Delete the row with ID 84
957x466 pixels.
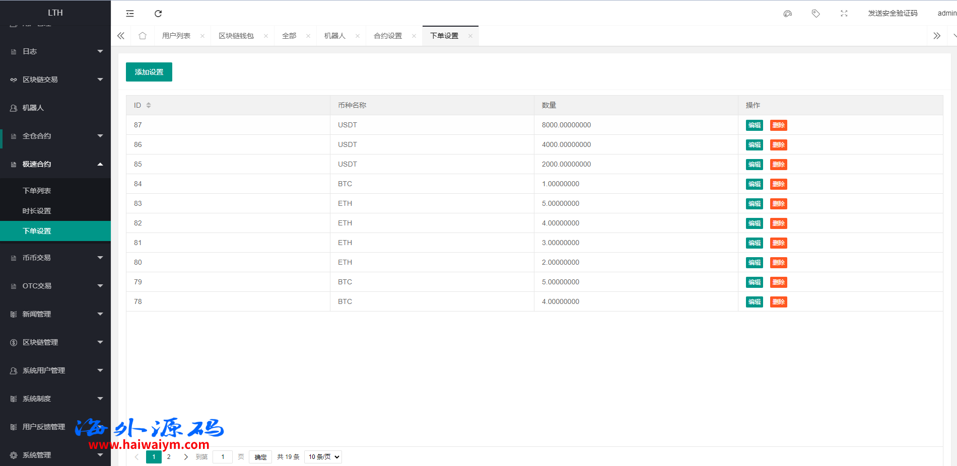click(x=778, y=184)
